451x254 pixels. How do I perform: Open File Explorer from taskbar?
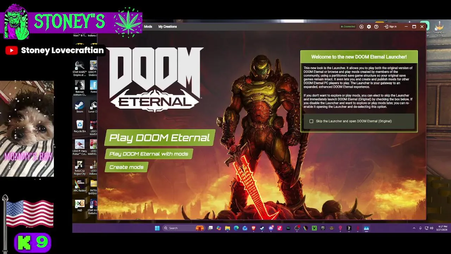pos(228,228)
